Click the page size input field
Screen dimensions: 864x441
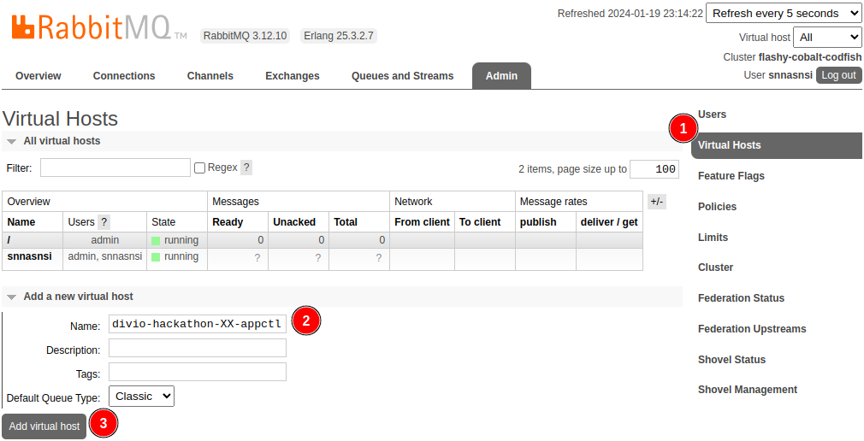[x=654, y=169]
